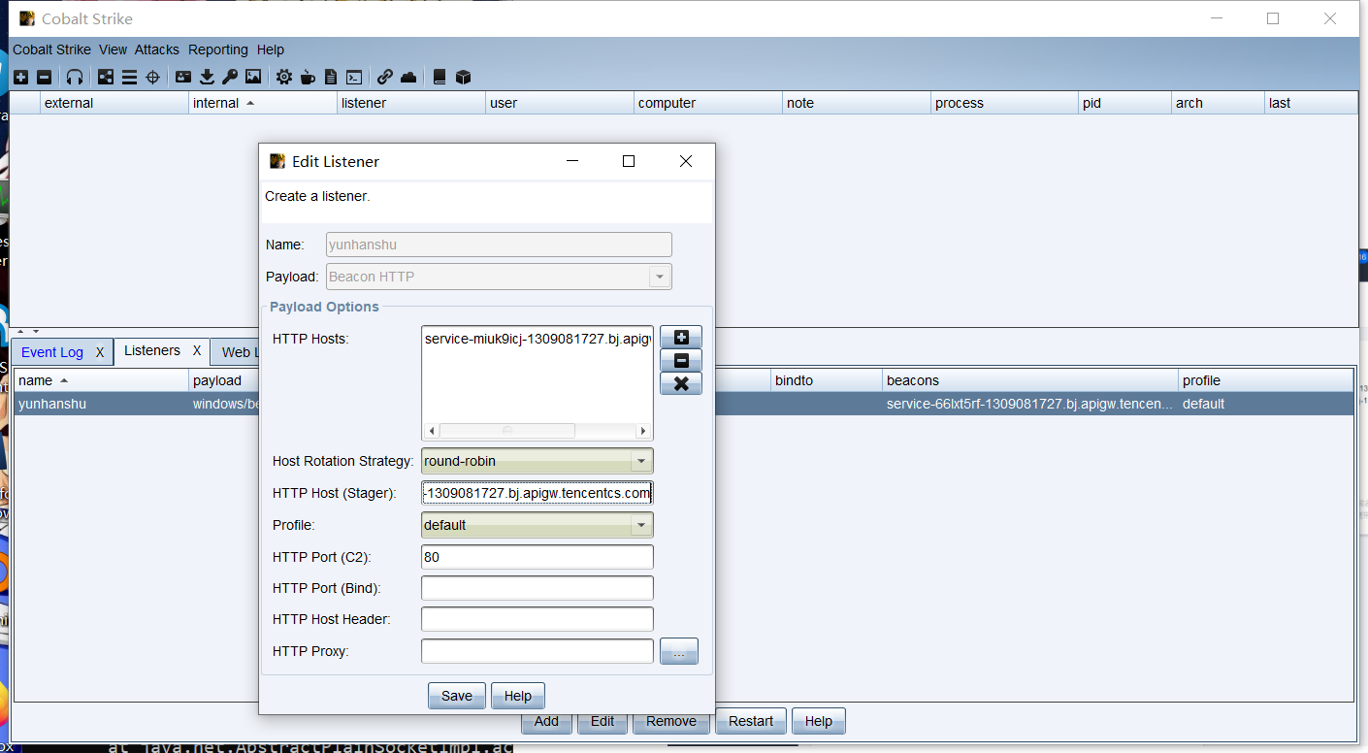Click the HTTP Host Header field
Image resolution: width=1368 pixels, height=753 pixels.
pos(537,619)
